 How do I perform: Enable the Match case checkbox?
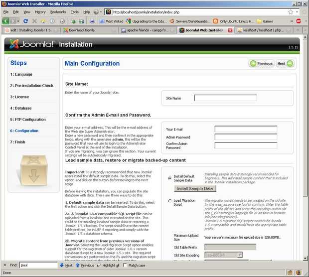[125, 265]
